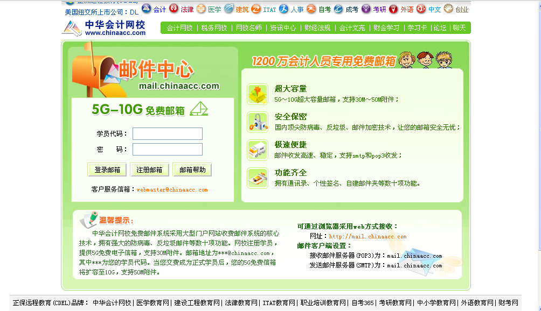The image size is (541, 311).
Task: Click the 安全保密 heading text
Action: tap(291, 116)
